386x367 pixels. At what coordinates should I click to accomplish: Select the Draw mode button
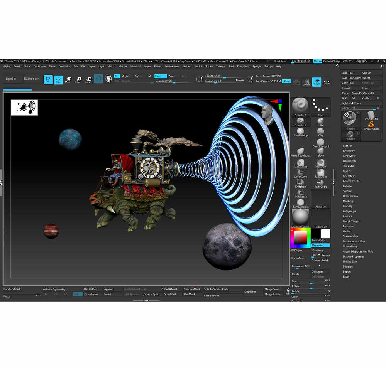[58, 79]
